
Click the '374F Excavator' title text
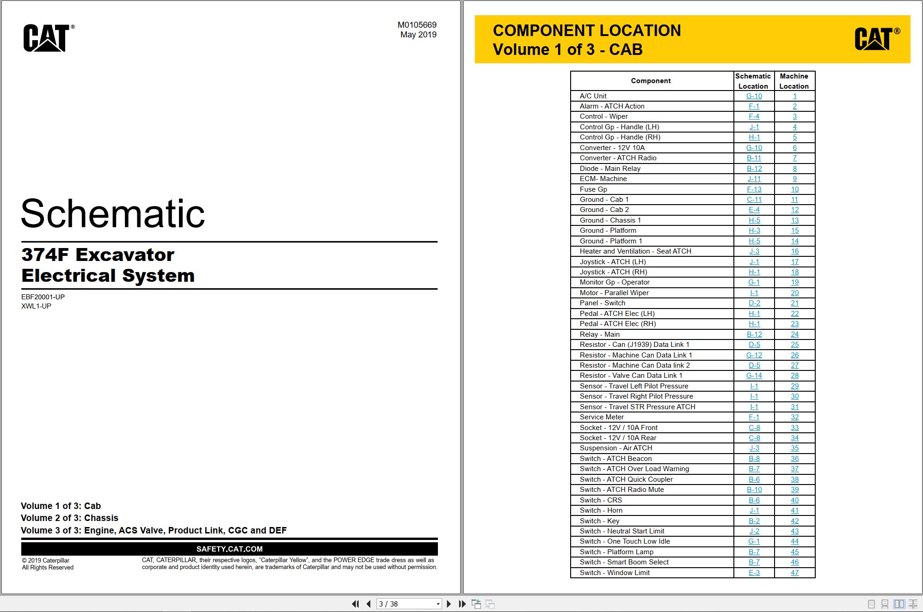pos(98,254)
